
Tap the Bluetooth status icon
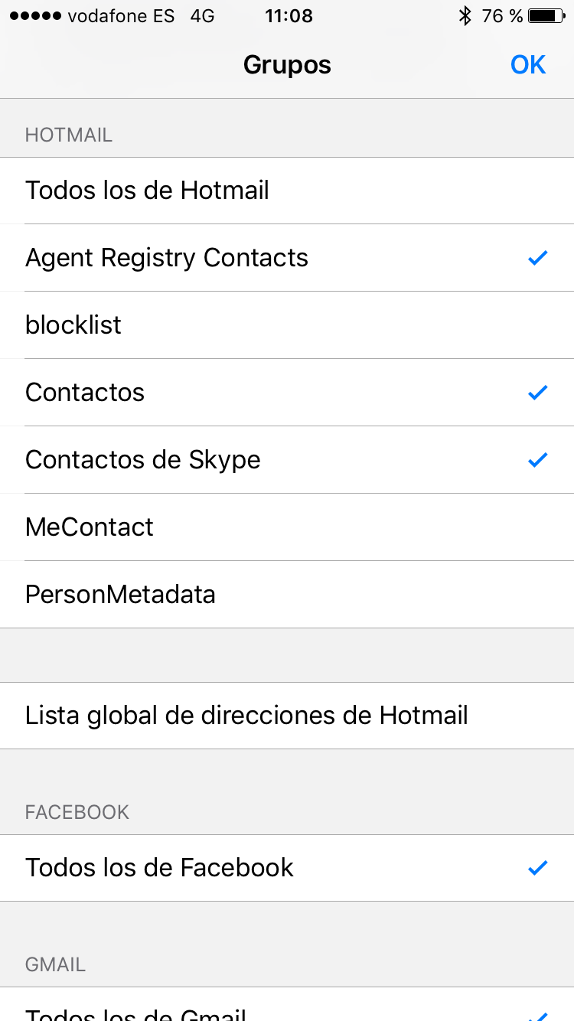click(x=465, y=16)
